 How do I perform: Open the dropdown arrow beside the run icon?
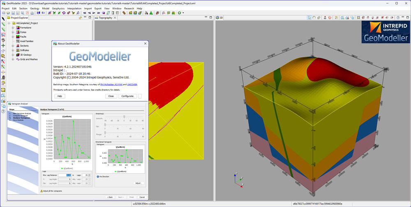pyautogui.click(x=183, y=13)
